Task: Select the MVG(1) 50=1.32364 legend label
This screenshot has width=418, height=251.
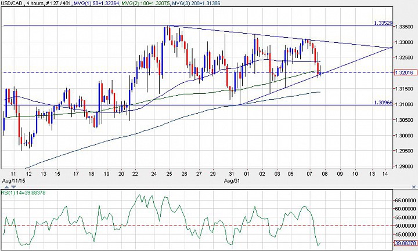Action: (x=96, y=3)
